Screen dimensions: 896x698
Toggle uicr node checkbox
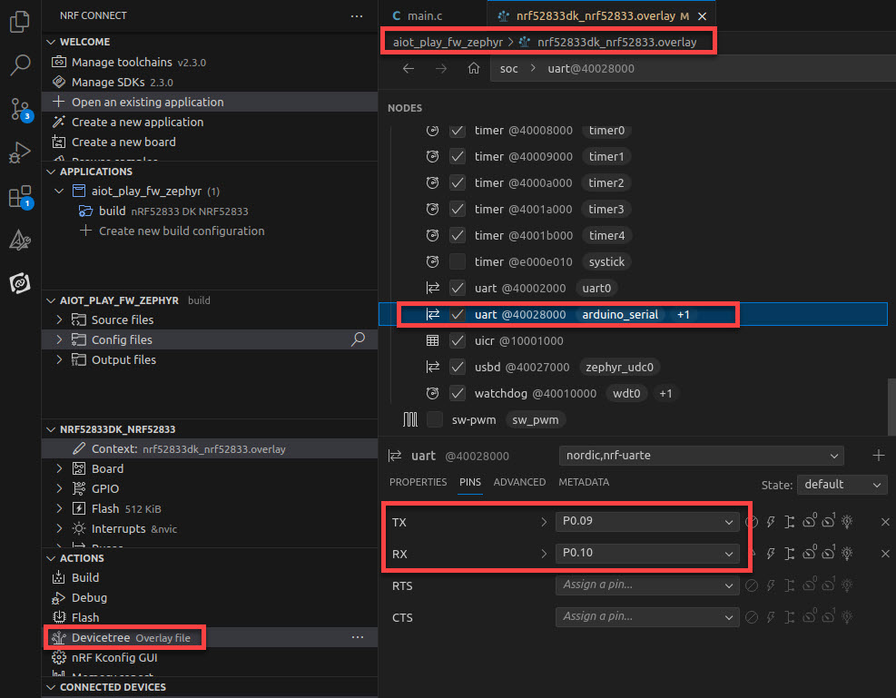pyautogui.click(x=458, y=340)
